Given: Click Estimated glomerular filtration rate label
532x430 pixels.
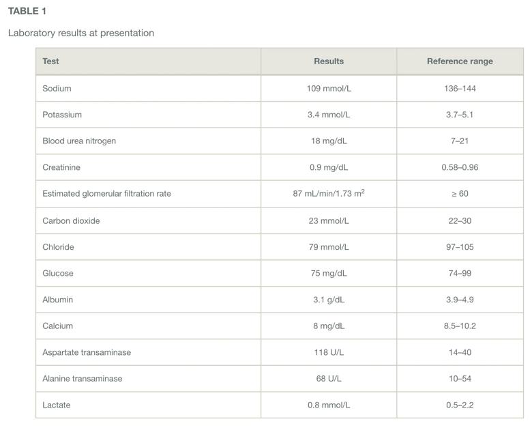Looking at the screenshot, I should pos(106,194).
